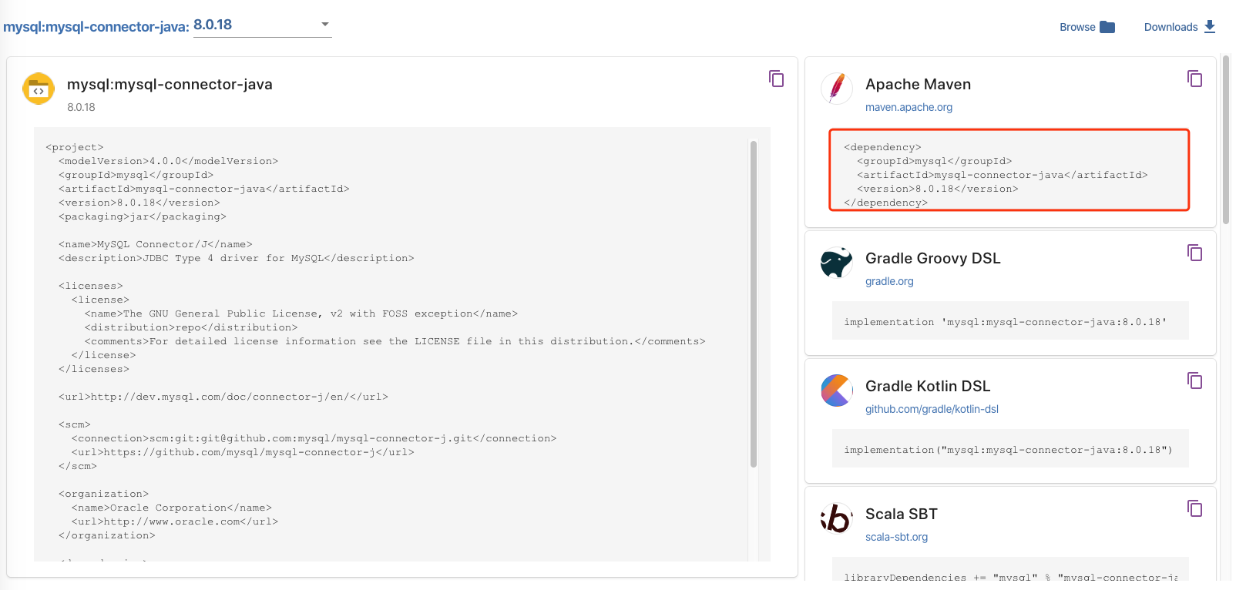Viewport: 1236px width, 590px height.
Task: Click the GNU General Public License line
Action: (x=301, y=313)
